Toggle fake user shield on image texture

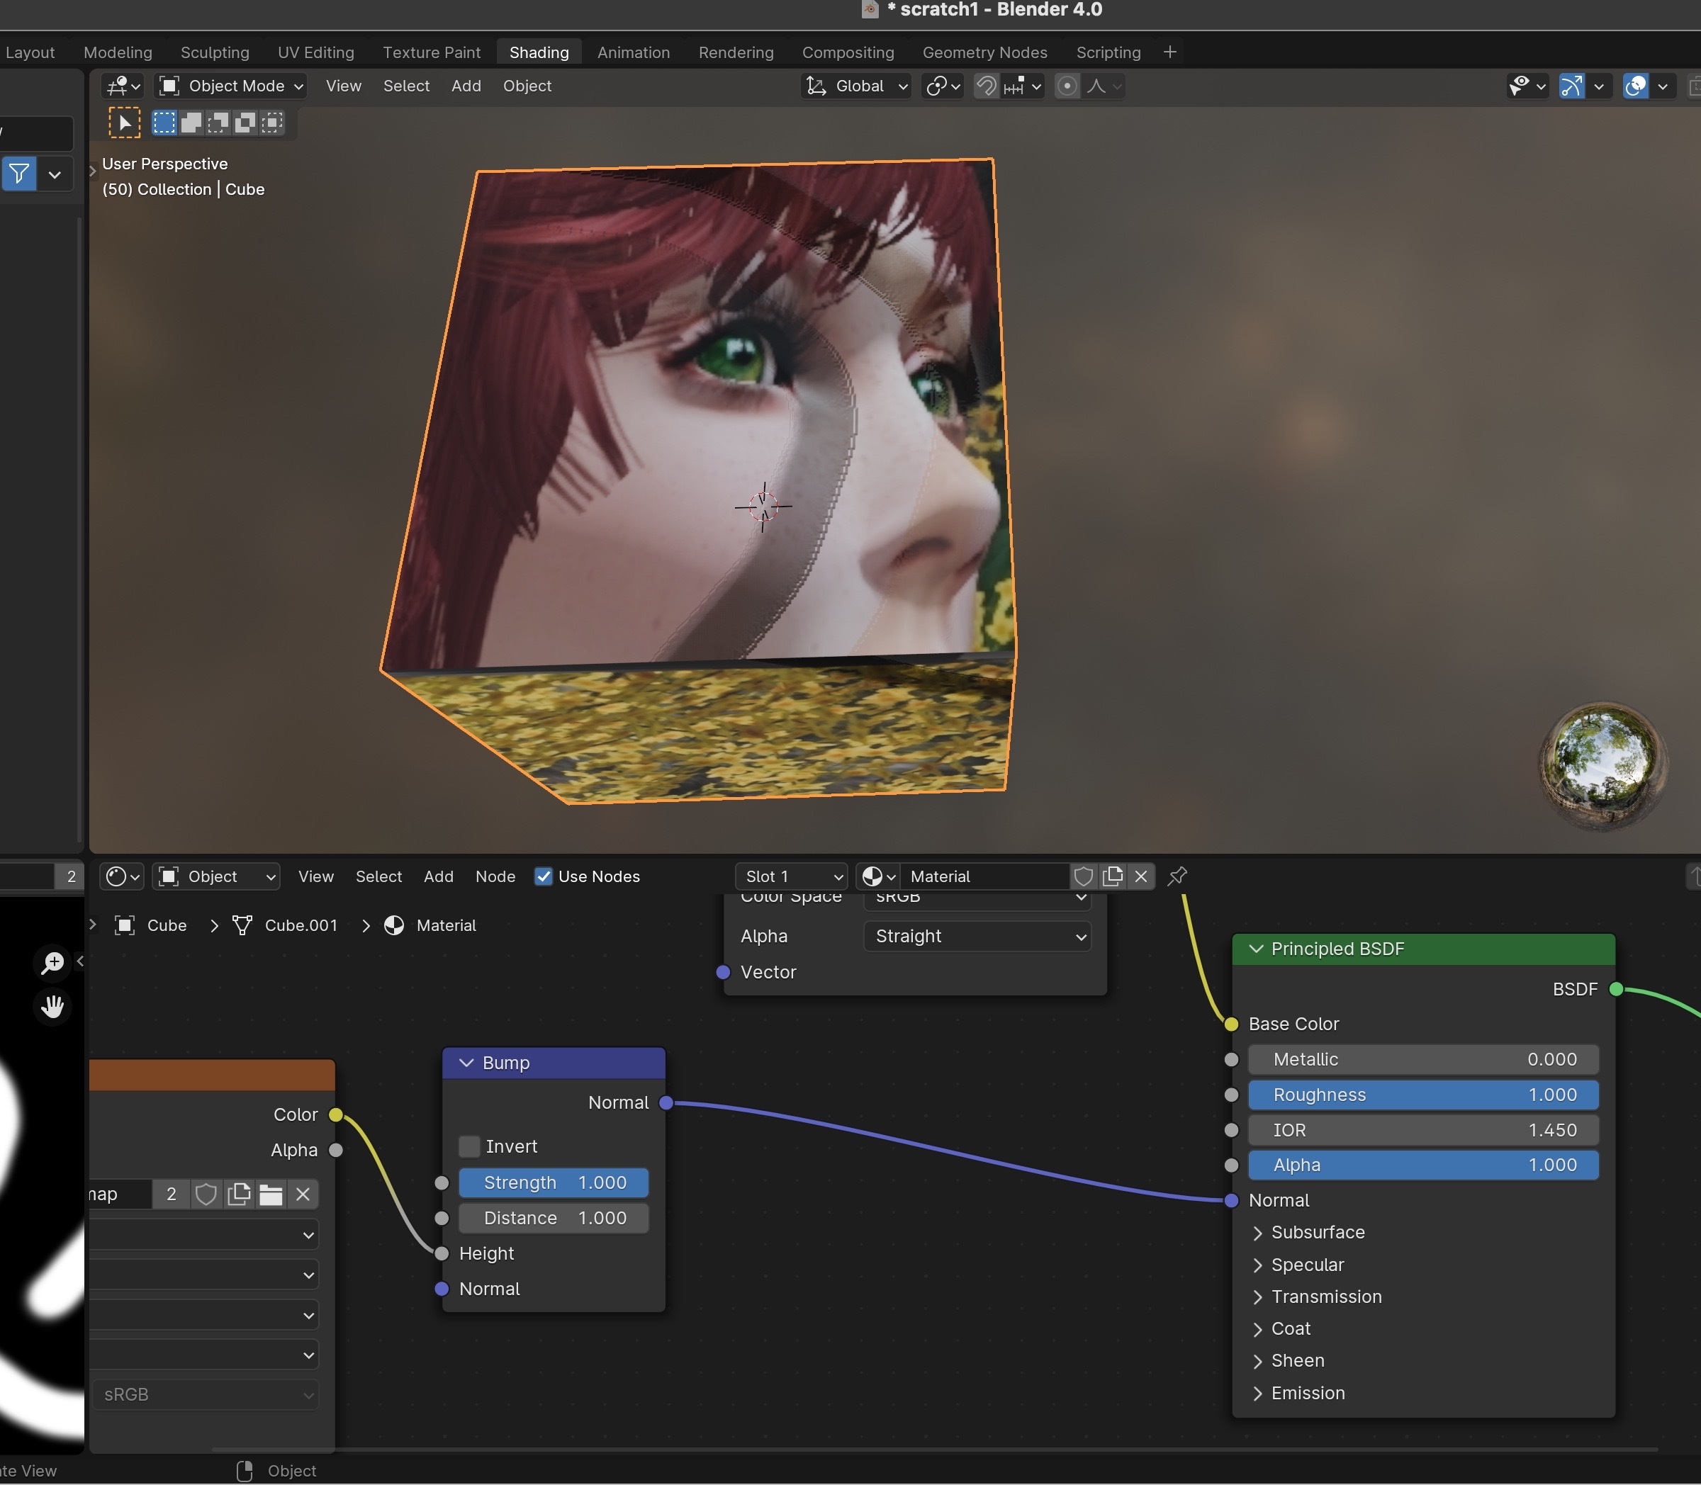pyautogui.click(x=206, y=1194)
